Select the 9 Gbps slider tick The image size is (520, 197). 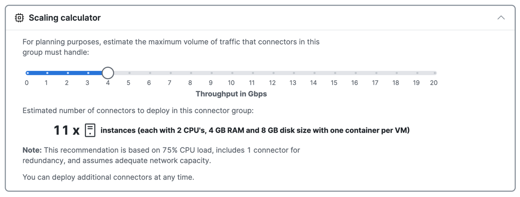(211, 73)
